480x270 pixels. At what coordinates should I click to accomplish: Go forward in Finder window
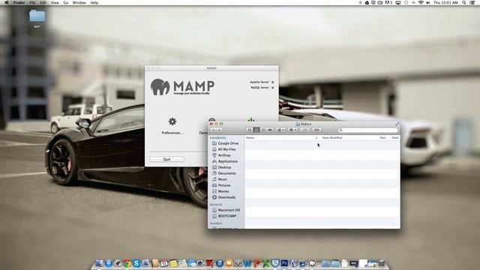[x=219, y=130]
